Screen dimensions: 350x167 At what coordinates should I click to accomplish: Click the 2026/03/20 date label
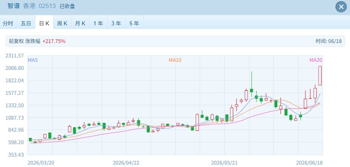(41, 163)
